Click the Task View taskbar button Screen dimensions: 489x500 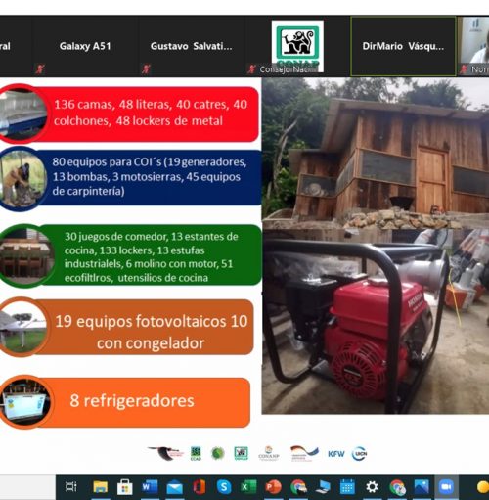(70, 487)
